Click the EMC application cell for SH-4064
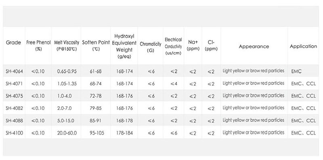The height and width of the screenshot is (160, 323). [x=296, y=72]
